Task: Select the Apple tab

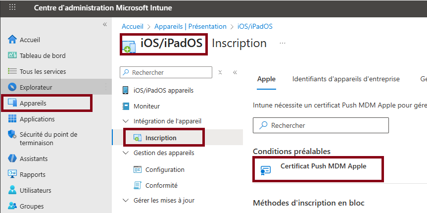Action: pos(266,79)
